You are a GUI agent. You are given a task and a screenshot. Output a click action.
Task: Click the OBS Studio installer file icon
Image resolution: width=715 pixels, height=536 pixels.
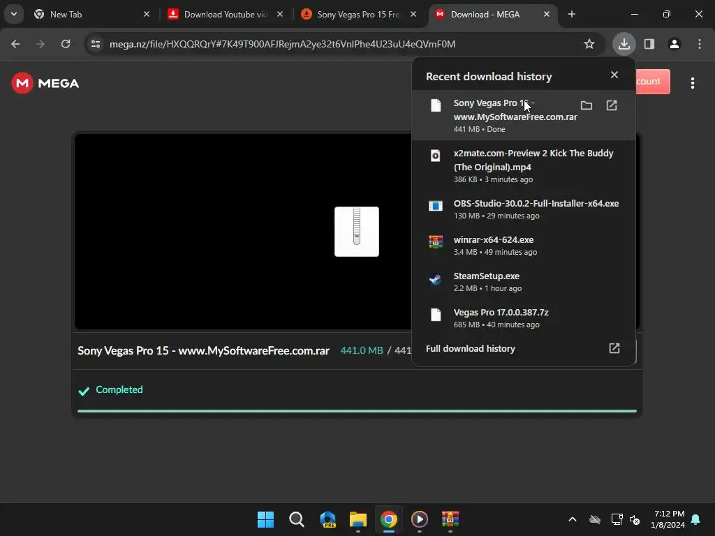436,206
